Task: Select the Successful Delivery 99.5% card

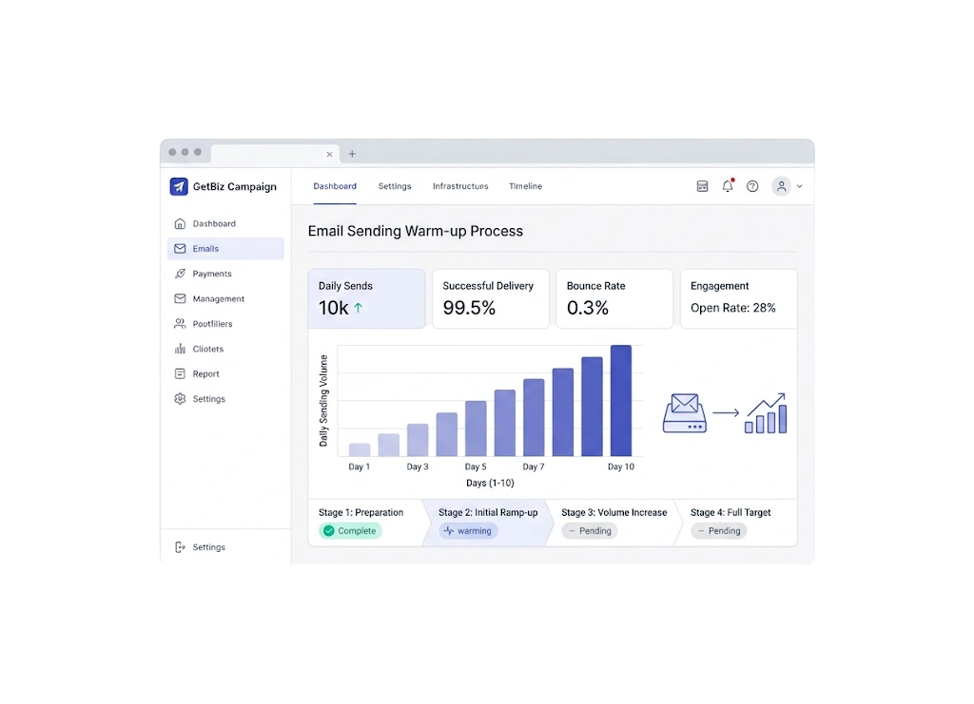Action: 491,298
